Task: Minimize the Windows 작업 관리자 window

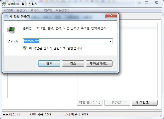Action: point(140,3)
